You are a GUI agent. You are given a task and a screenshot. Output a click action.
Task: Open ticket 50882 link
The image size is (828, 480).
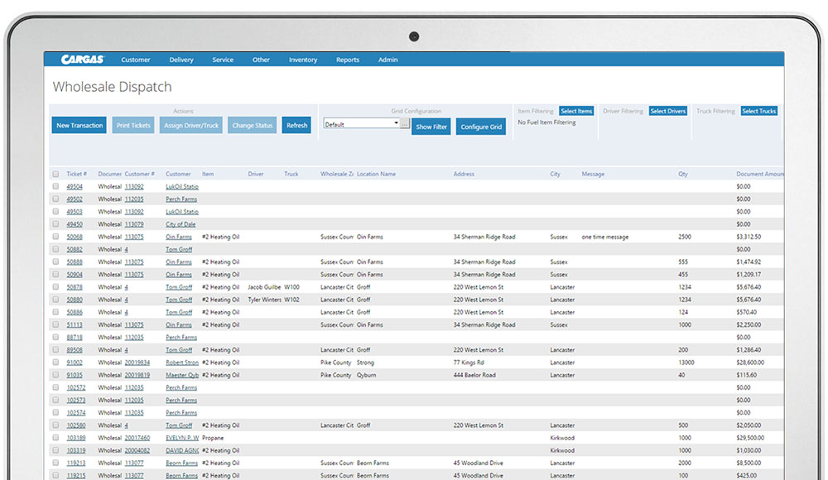[75, 249]
